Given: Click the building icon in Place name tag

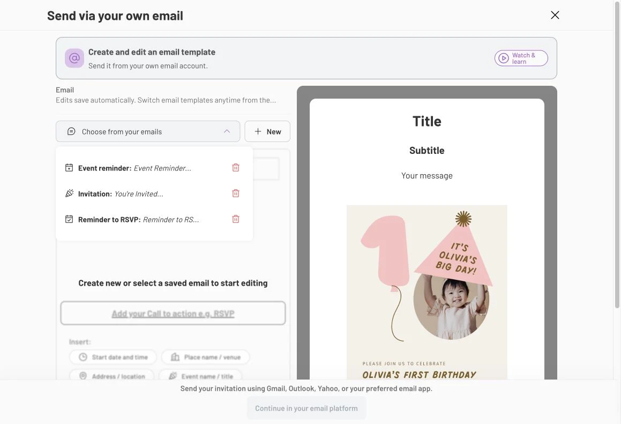Looking at the screenshot, I should pyautogui.click(x=175, y=357).
